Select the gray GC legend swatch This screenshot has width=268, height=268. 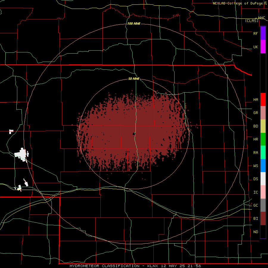tap(263, 205)
